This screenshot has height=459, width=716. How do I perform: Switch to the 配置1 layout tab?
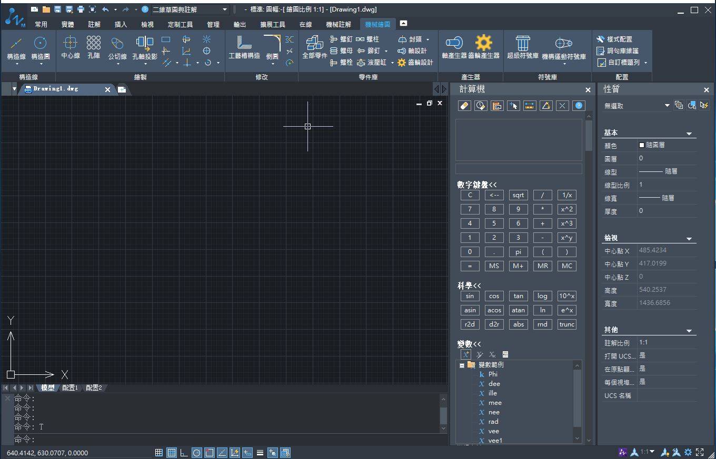70,388
